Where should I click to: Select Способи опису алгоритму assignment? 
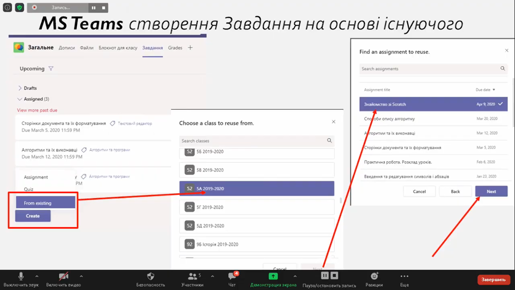pyautogui.click(x=433, y=119)
